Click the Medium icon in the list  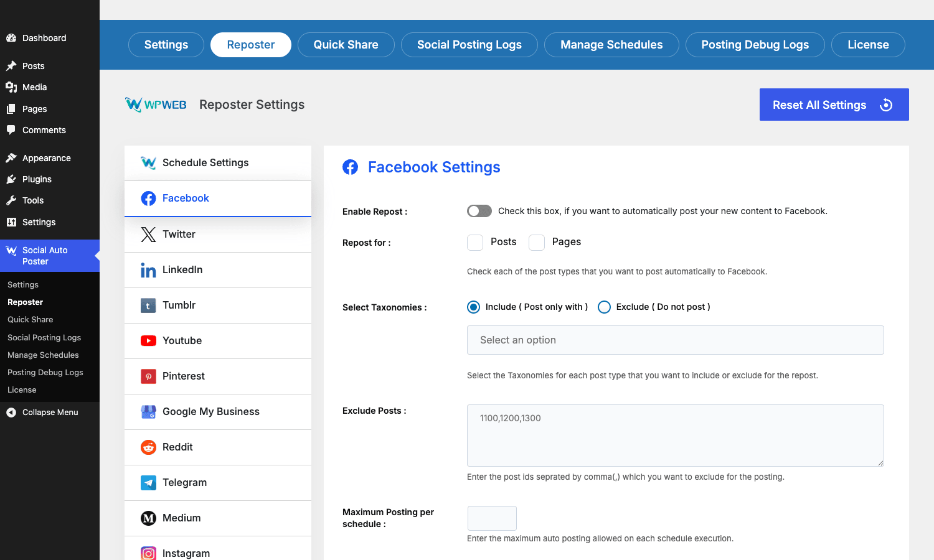coord(148,518)
